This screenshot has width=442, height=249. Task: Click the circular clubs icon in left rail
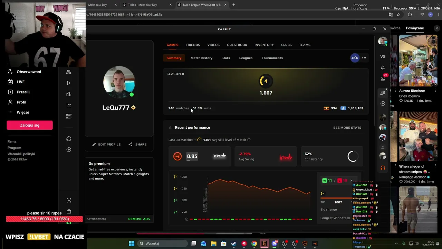tap(69, 139)
